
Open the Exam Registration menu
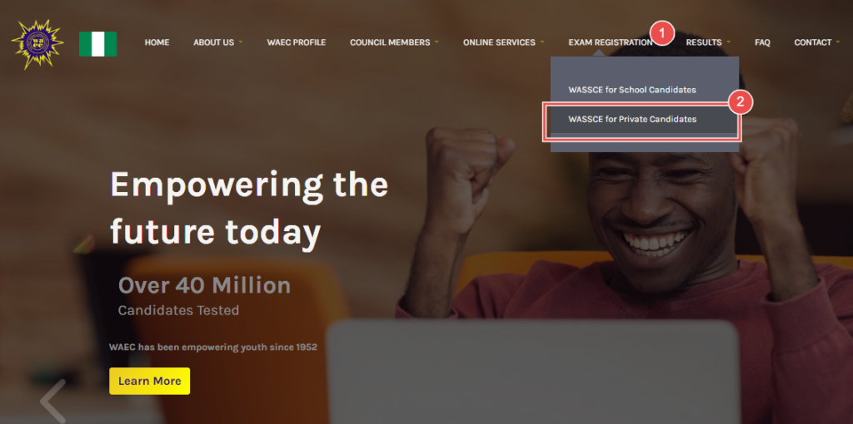(611, 42)
